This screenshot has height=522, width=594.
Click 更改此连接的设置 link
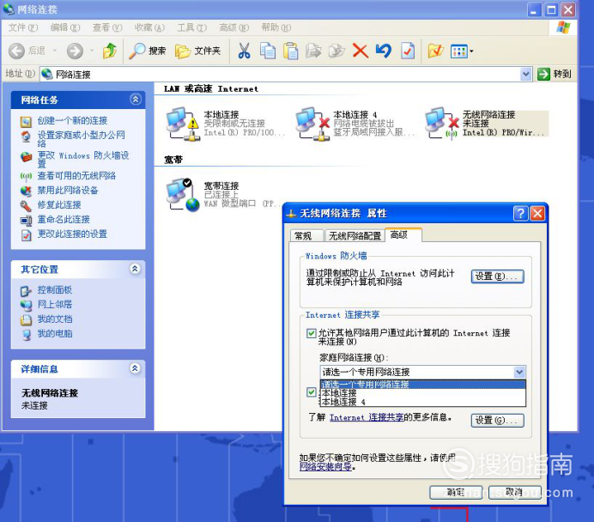[72, 234]
